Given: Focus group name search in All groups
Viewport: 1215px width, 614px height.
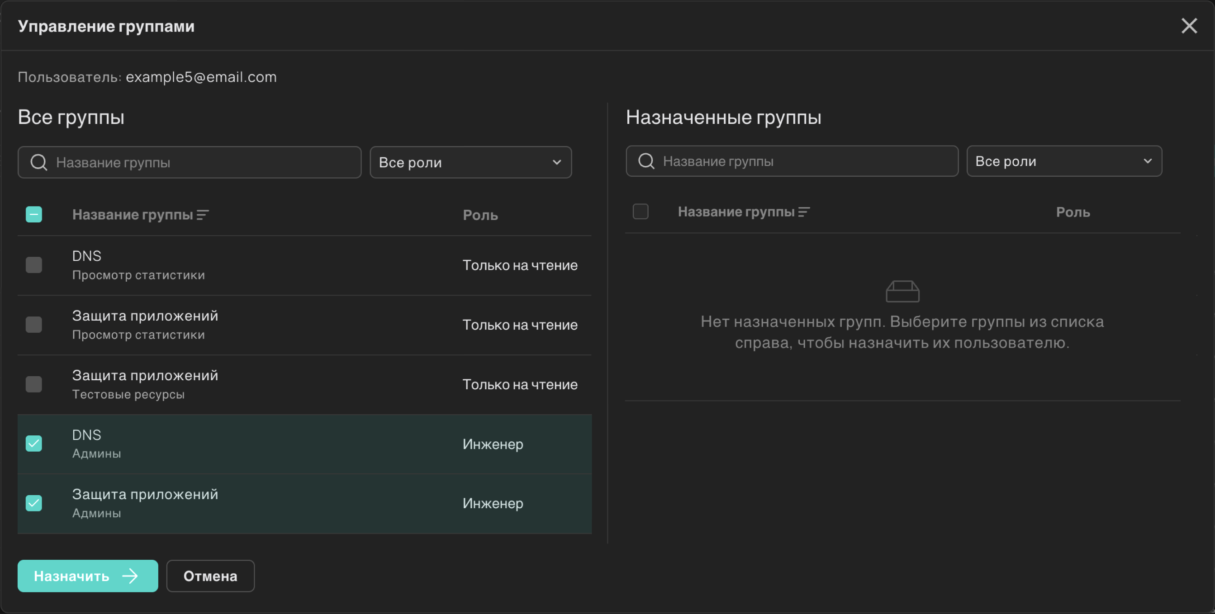Looking at the screenshot, I should pos(190,162).
